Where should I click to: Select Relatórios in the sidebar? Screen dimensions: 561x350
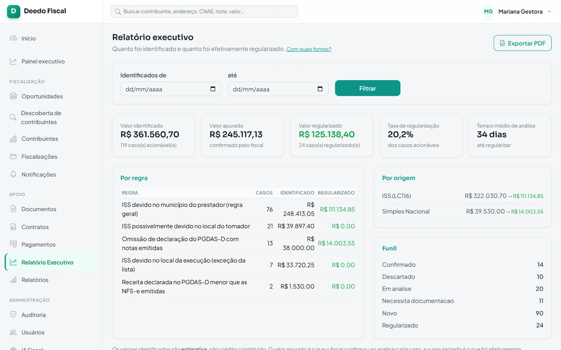pos(52,280)
